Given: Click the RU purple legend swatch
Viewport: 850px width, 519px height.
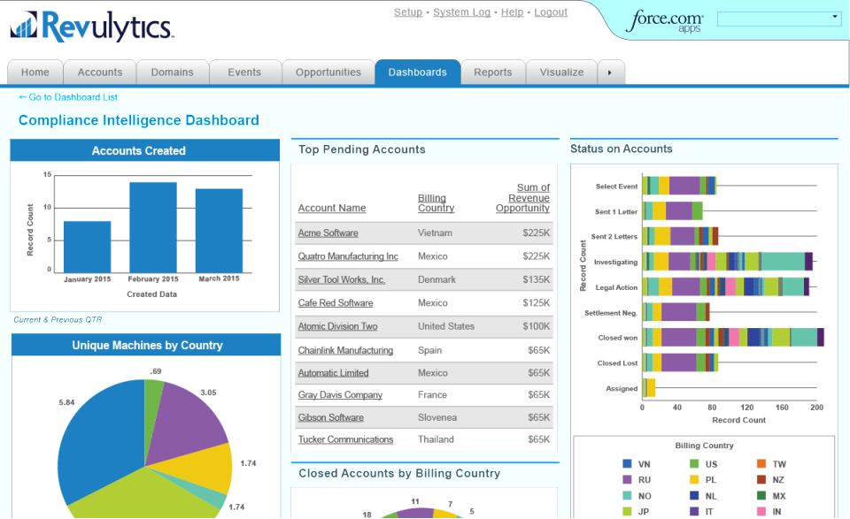Looking at the screenshot, I should coord(627,479).
